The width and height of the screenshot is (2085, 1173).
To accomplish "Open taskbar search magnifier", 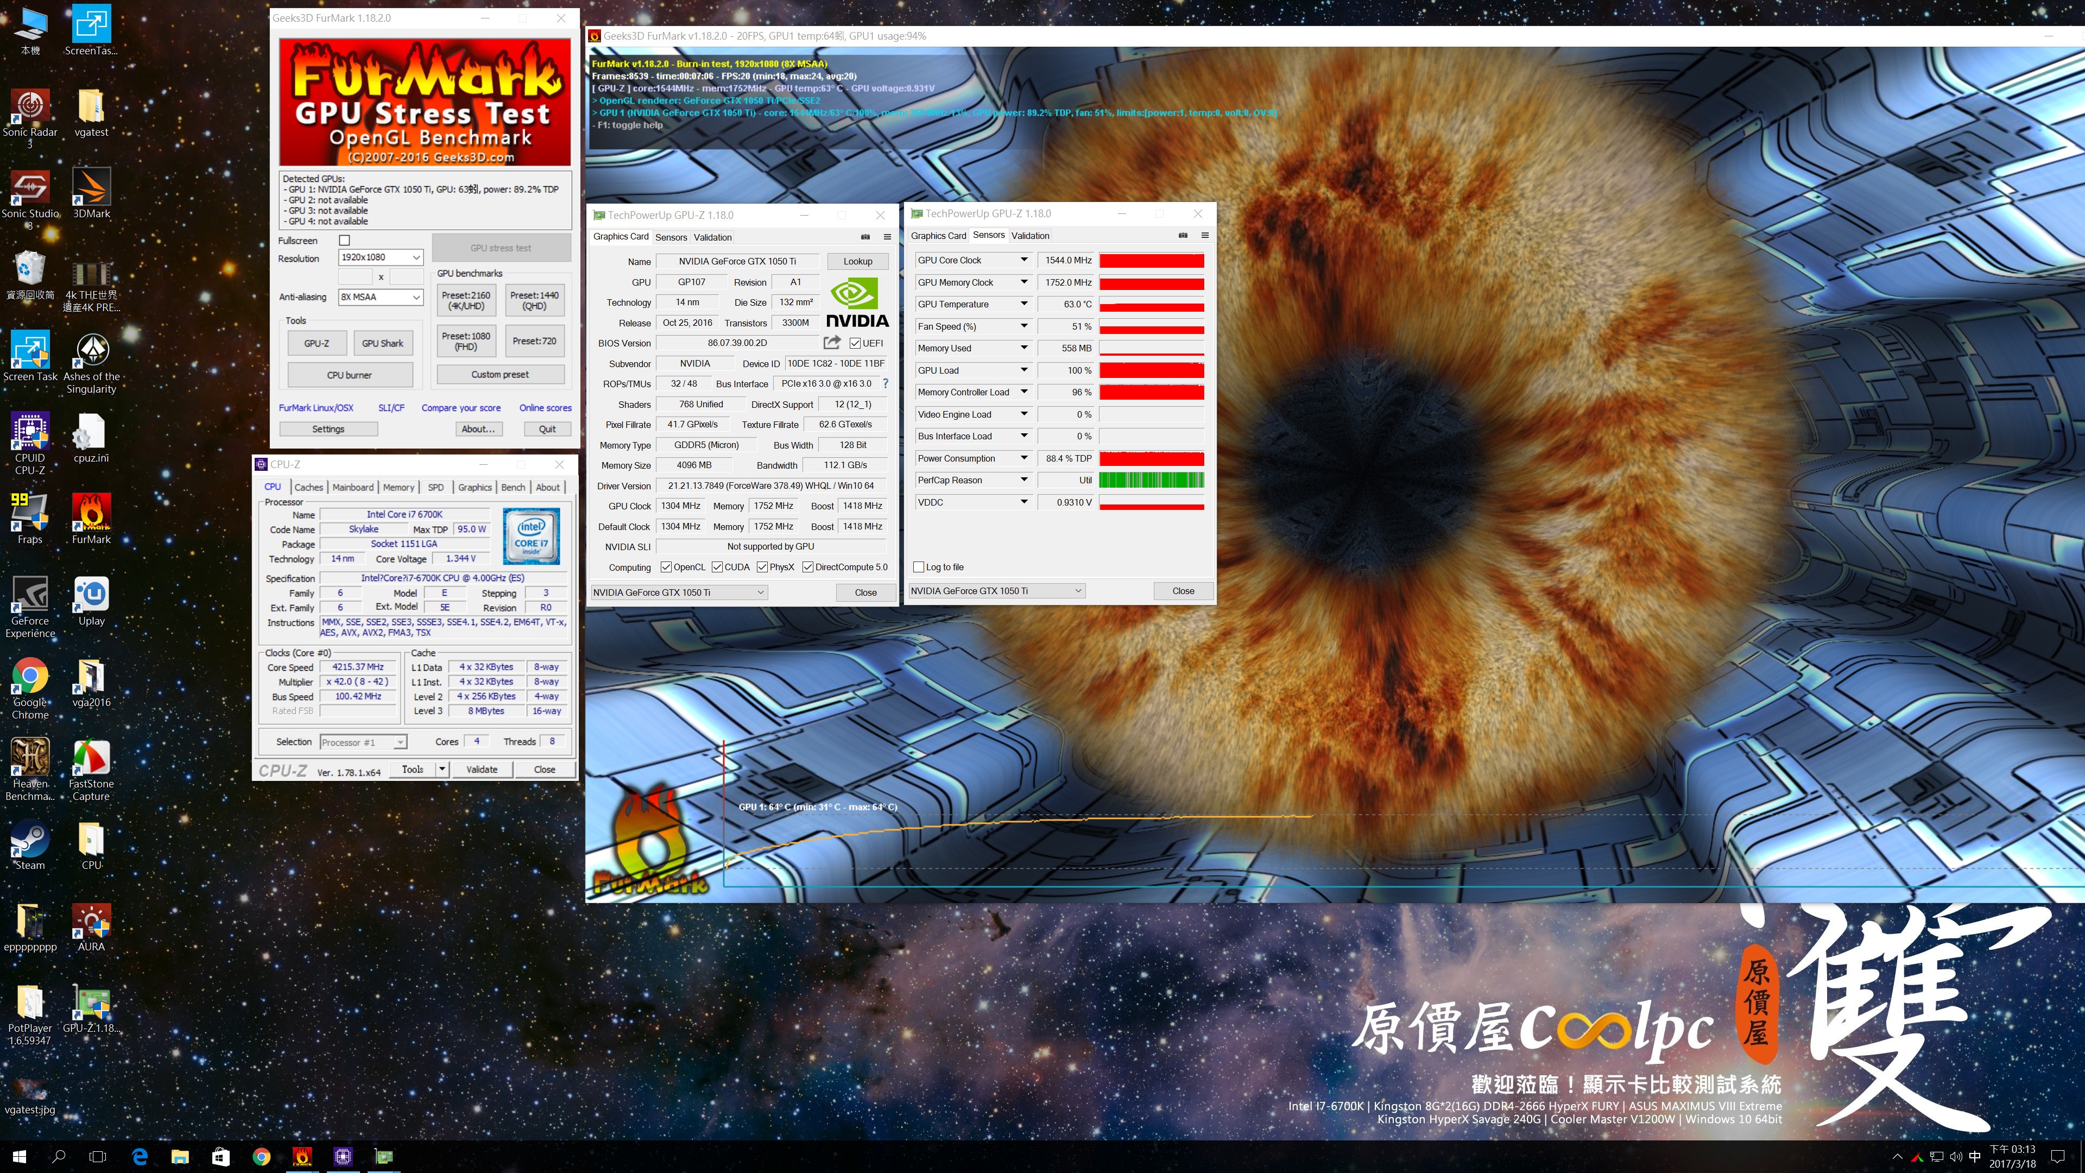I will pyautogui.click(x=58, y=1157).
